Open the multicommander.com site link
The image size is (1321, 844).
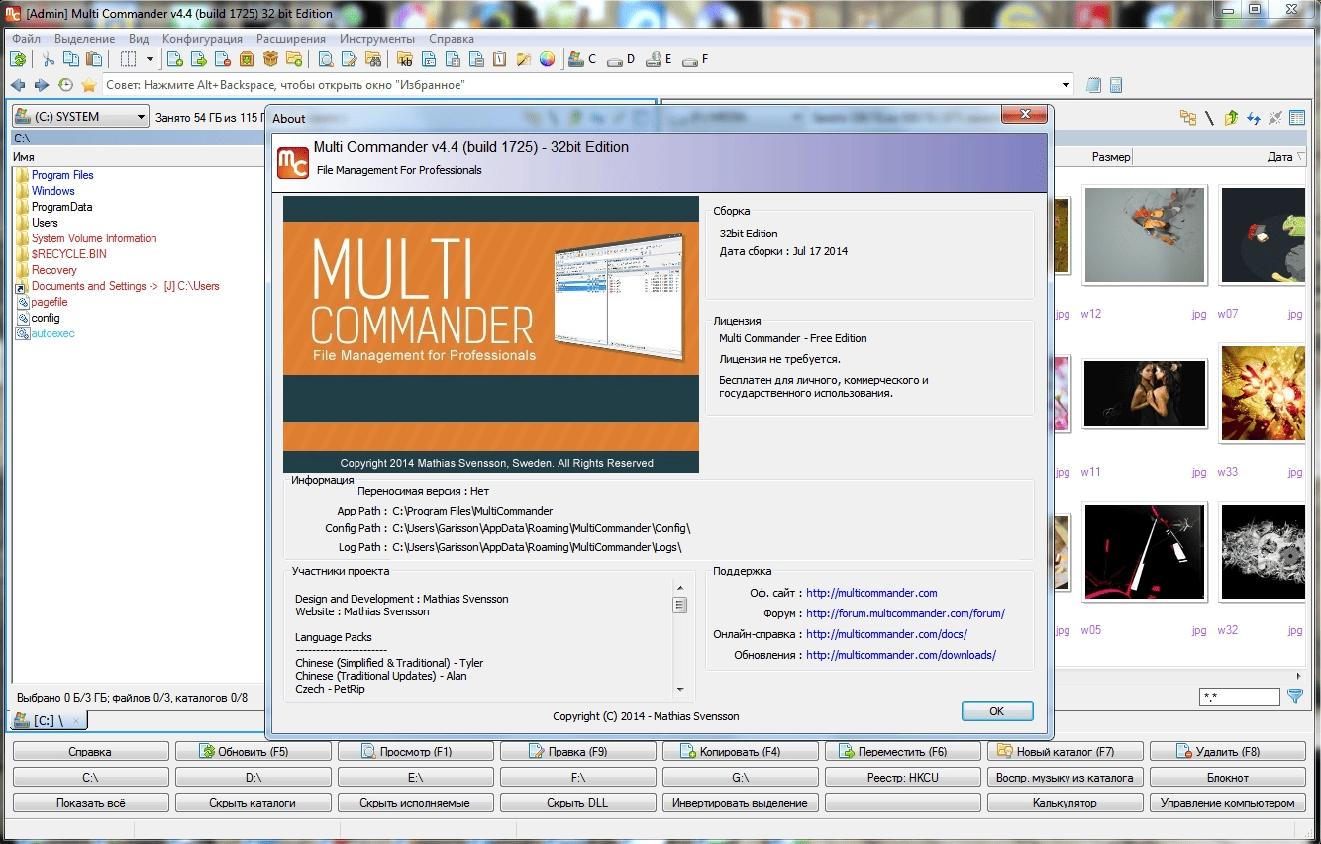pyautogui.click(x=871, y=593)
